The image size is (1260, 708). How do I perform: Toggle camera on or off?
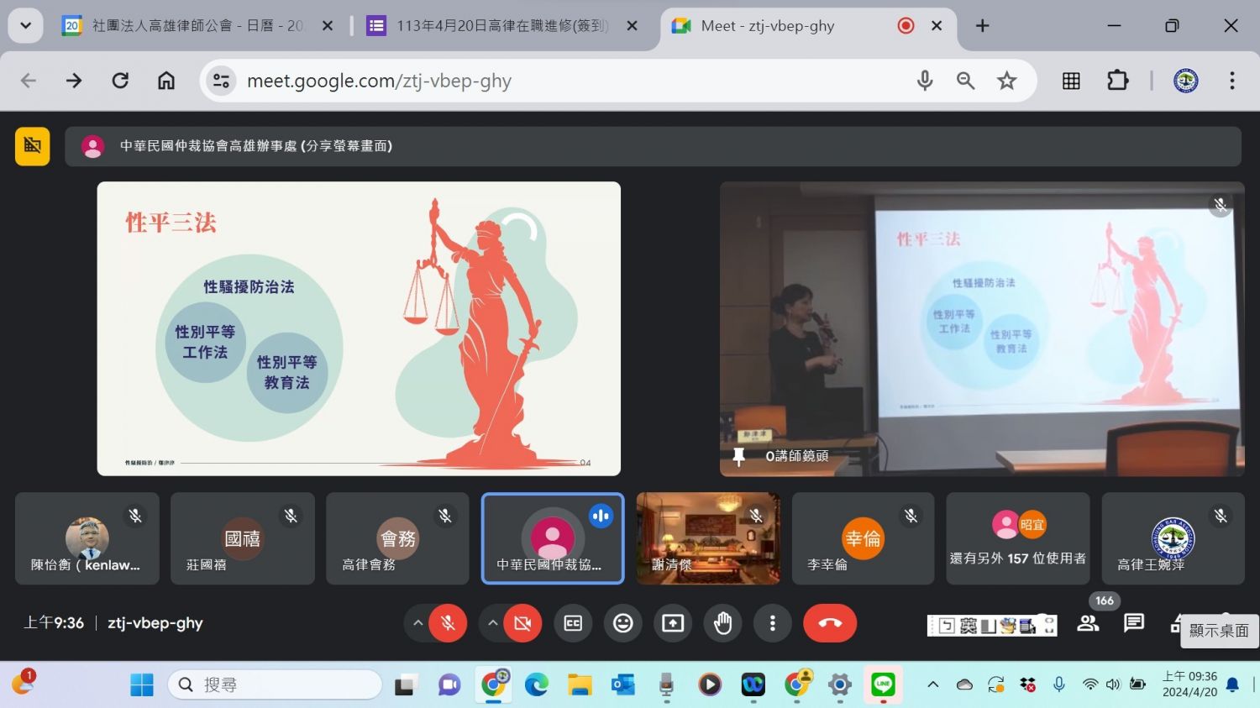coord(522,623)
